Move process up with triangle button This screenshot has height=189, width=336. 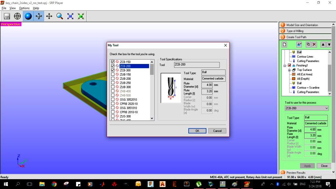click(323, 45)
